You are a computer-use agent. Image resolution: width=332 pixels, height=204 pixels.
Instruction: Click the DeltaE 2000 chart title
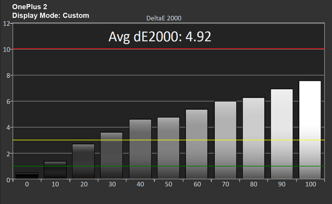(164, 18)
